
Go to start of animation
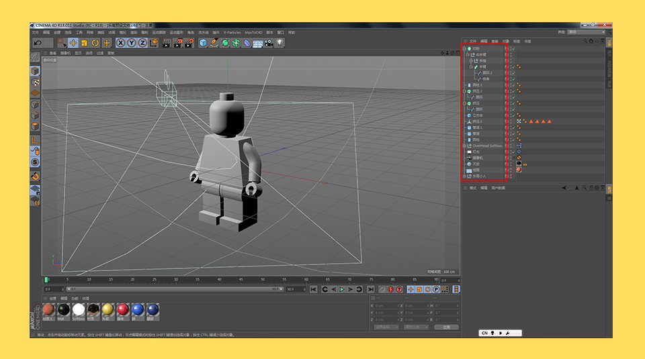314,290
